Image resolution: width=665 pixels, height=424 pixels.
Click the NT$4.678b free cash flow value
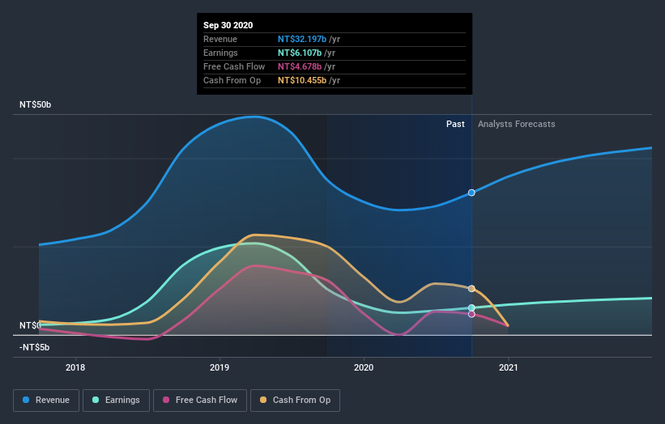click(x=300, y=66)
